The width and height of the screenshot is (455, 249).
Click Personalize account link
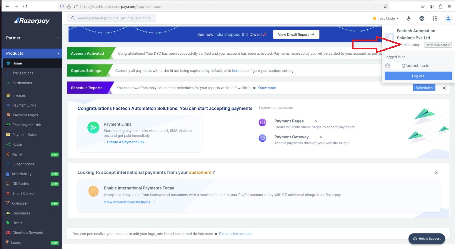[235, 234]
